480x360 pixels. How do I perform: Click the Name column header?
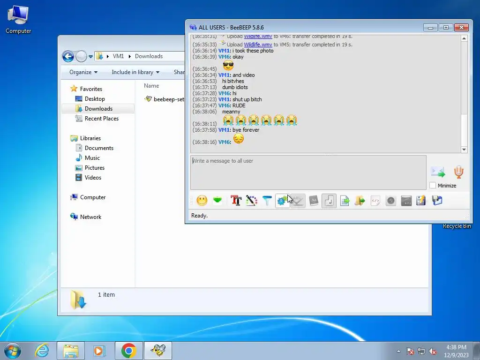(151, 86)
